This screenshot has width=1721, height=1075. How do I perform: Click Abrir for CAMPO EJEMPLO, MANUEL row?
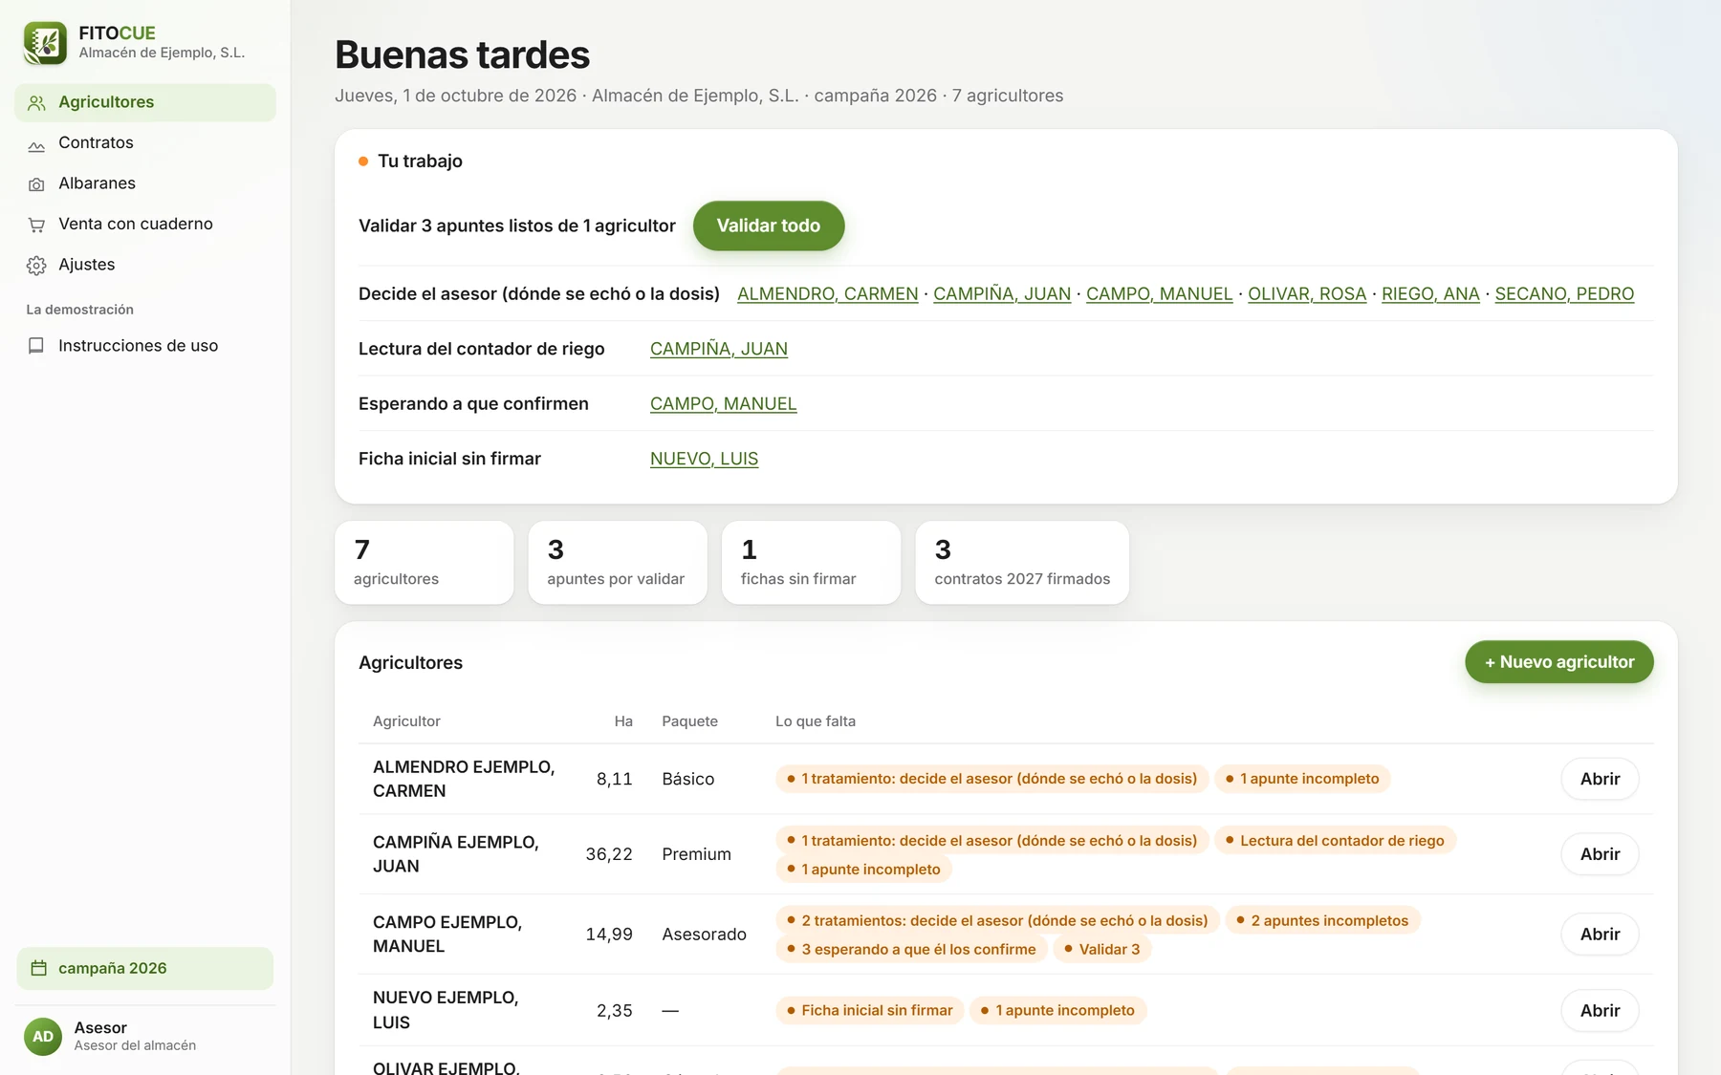click(x=1600, y=935)
